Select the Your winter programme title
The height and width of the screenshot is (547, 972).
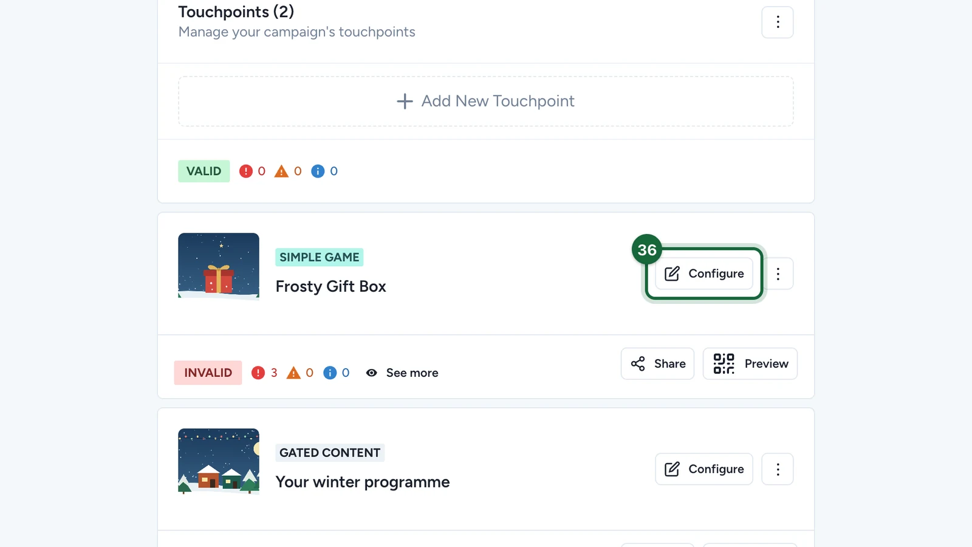363,482
